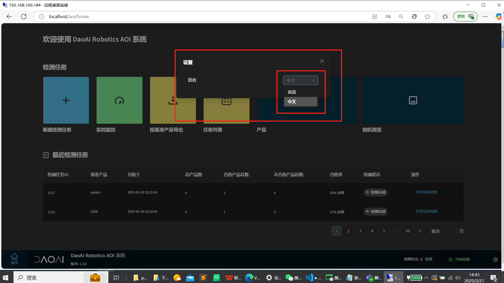Open the New Inspection Task plus tile

[x=66, y=100]
